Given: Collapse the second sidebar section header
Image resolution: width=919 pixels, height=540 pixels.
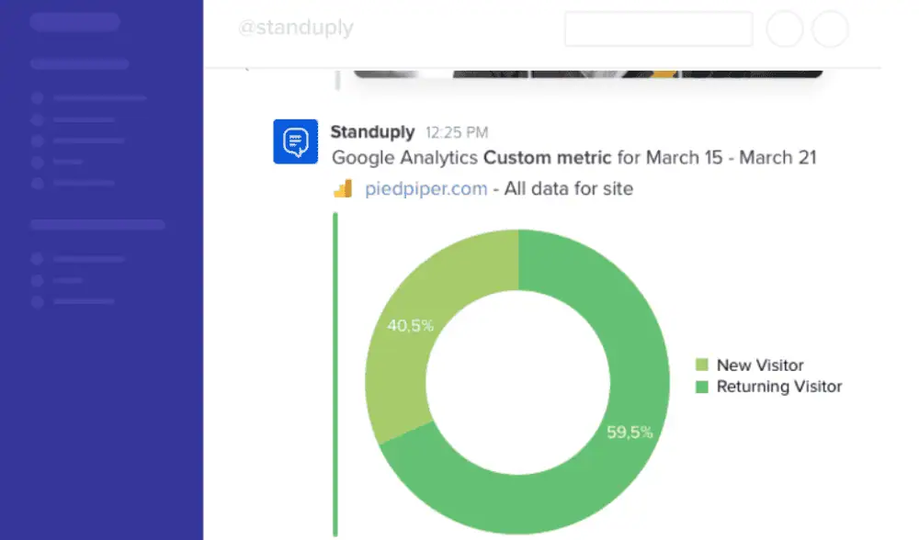Looking at the screenshot, I should 97,224.
